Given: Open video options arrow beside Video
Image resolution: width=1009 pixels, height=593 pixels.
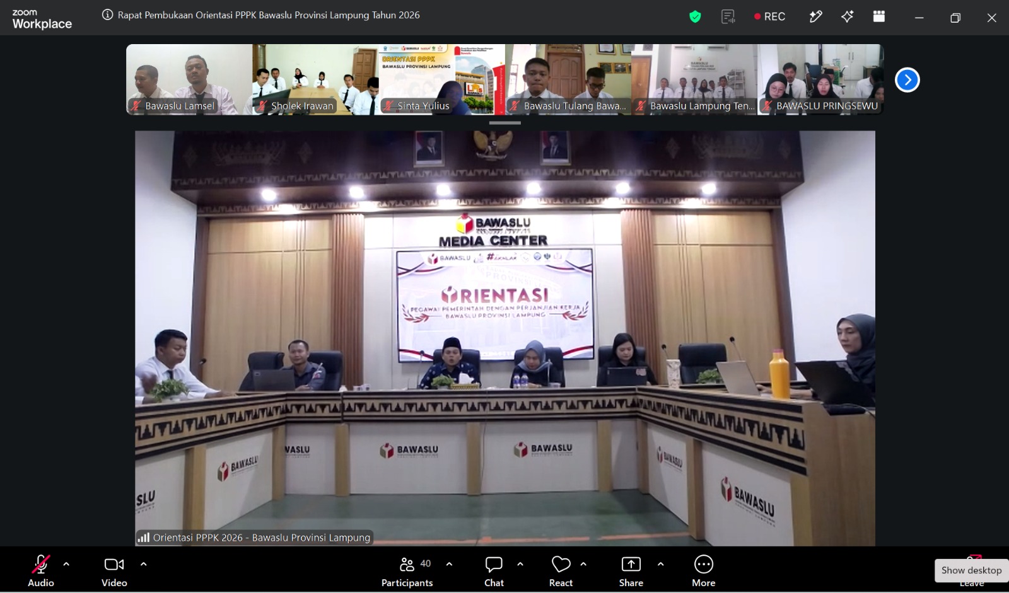Looking at the screenshot, I should pos(143,564).
